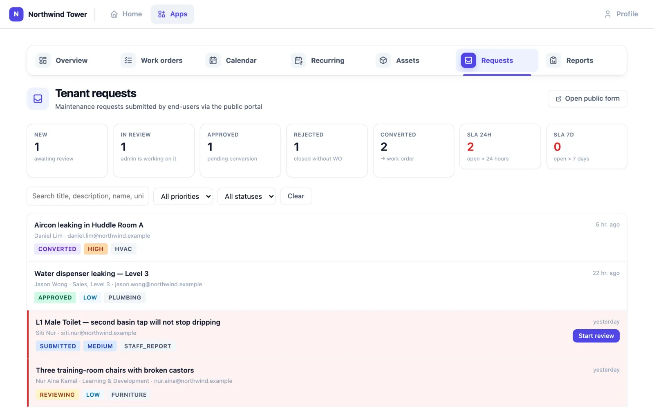
Task: Click the Apps grid icon
Action: tap(162, 14)
